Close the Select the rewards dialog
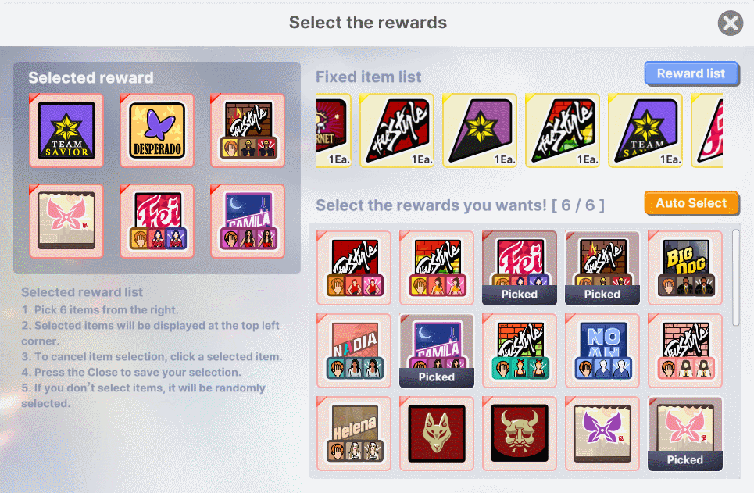The image size is (754, 493). tap(731, 23)
